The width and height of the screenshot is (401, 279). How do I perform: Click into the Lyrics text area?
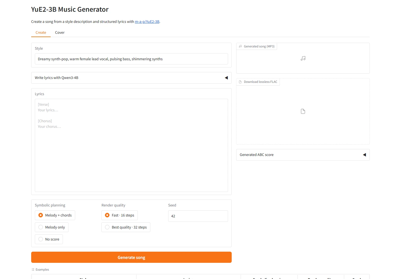pyautogui.click(x=131, y=145)
